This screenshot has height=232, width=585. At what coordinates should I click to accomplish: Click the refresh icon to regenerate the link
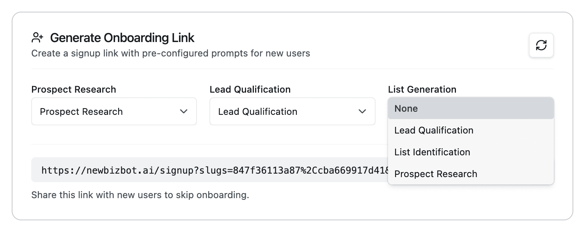pos(541,45)
